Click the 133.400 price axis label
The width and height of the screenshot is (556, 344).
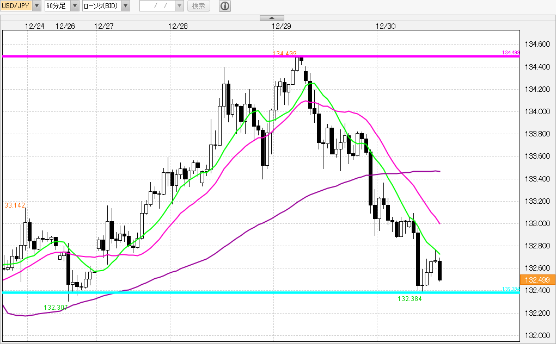537,179
